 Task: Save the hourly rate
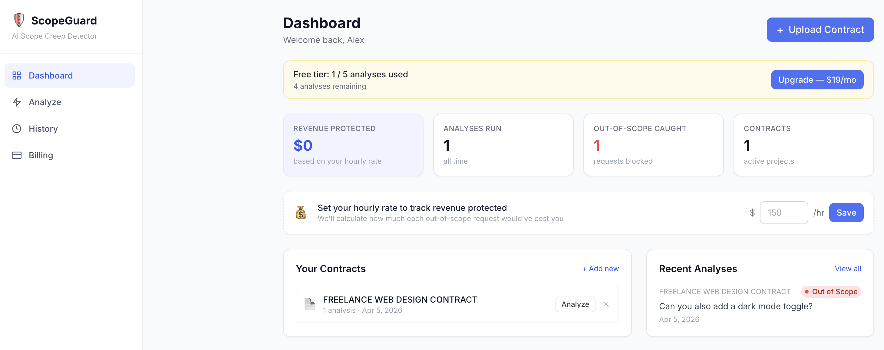click(846, 213)
